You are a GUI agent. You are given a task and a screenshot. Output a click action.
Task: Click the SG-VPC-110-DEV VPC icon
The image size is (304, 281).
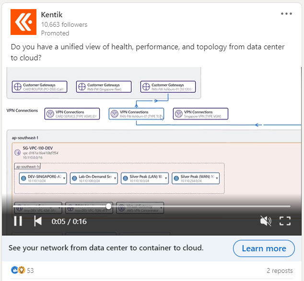click(x=18, y=153)
